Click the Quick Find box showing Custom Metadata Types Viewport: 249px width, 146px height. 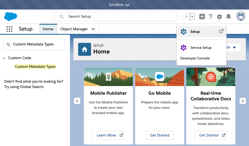(34, 44)
